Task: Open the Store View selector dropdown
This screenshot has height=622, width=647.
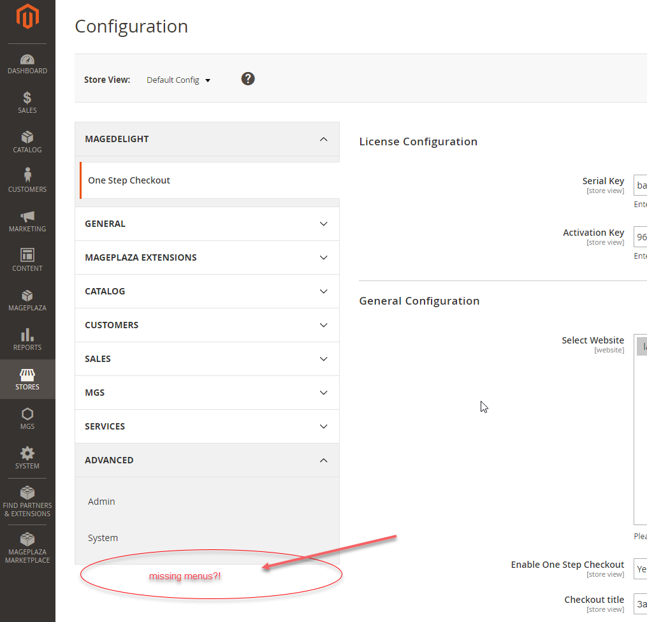Action: click(x=178, y=79)
